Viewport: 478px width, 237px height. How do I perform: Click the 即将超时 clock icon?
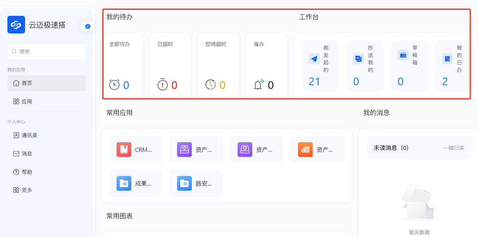(211, 85)
